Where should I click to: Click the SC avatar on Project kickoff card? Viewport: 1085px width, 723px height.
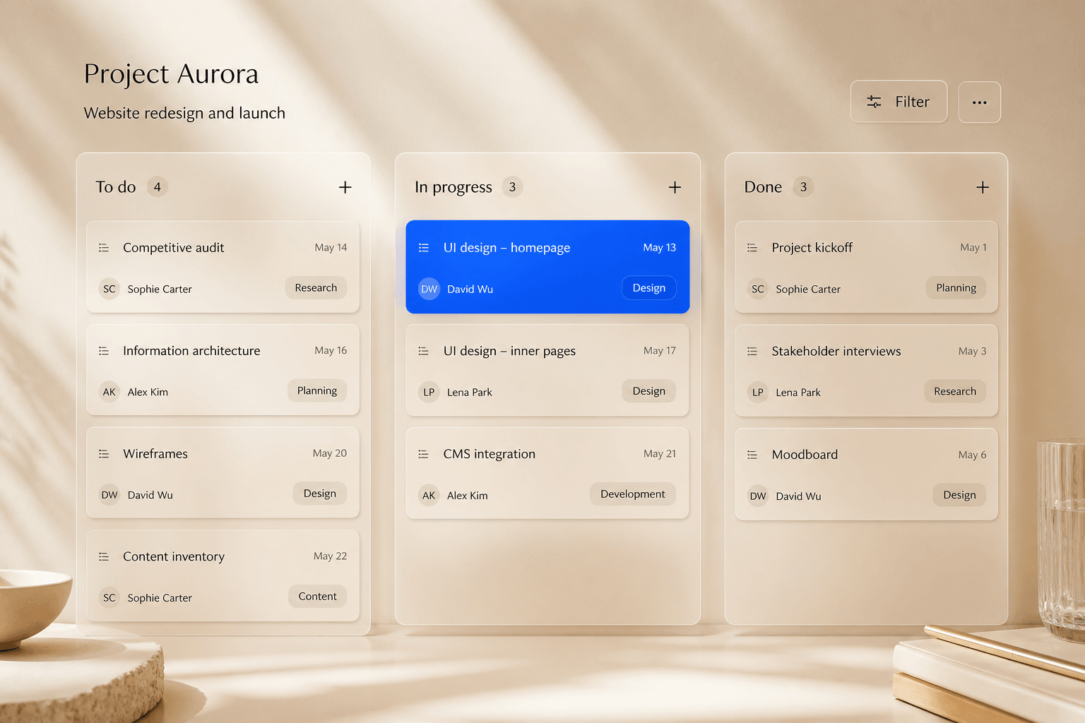[x=758, y=289]
